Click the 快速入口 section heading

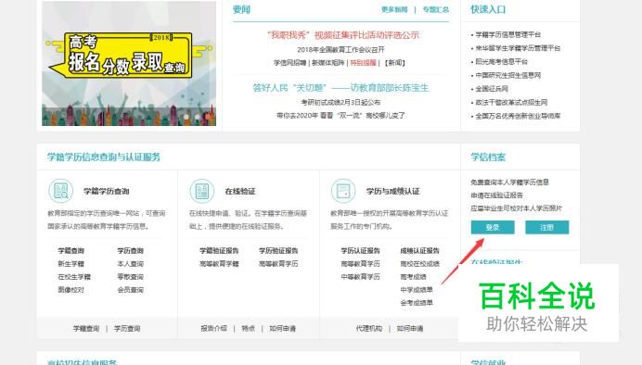tap(488, 9)
